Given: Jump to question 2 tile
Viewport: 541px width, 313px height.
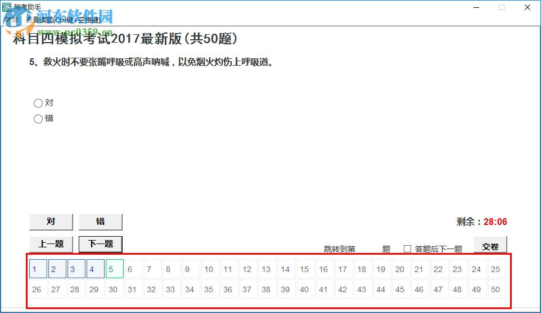Looking at the screenshot, I should pos(57,269).
